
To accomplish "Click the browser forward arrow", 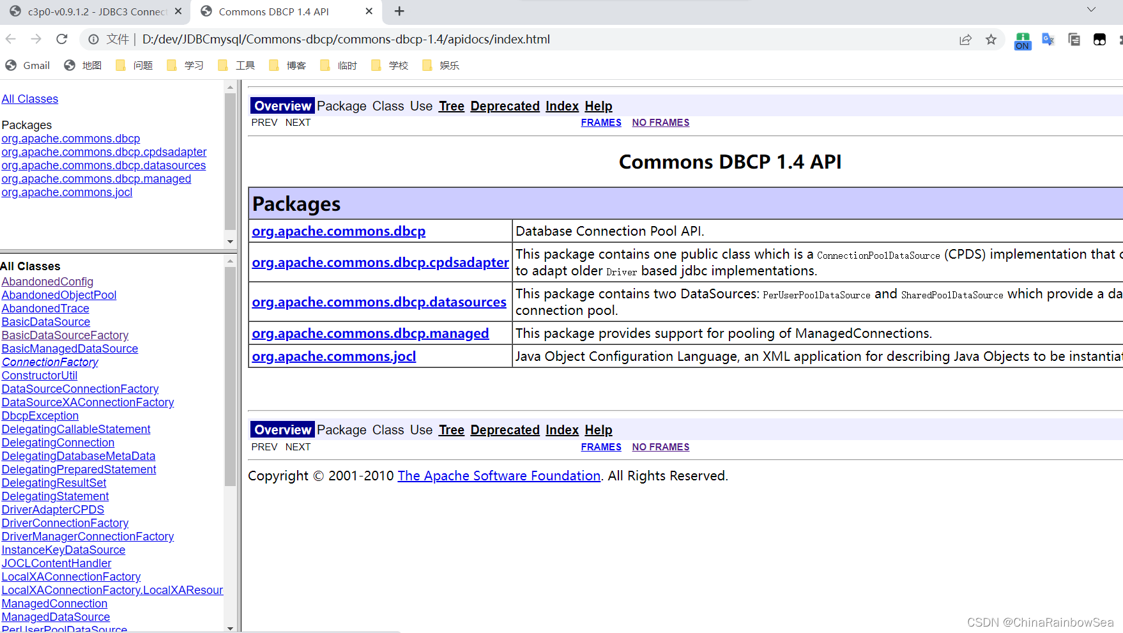I will point(36,39).
